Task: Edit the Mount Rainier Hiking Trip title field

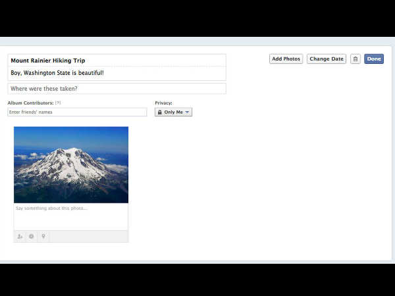Action: pyautogui.click(x=117, y=61)
